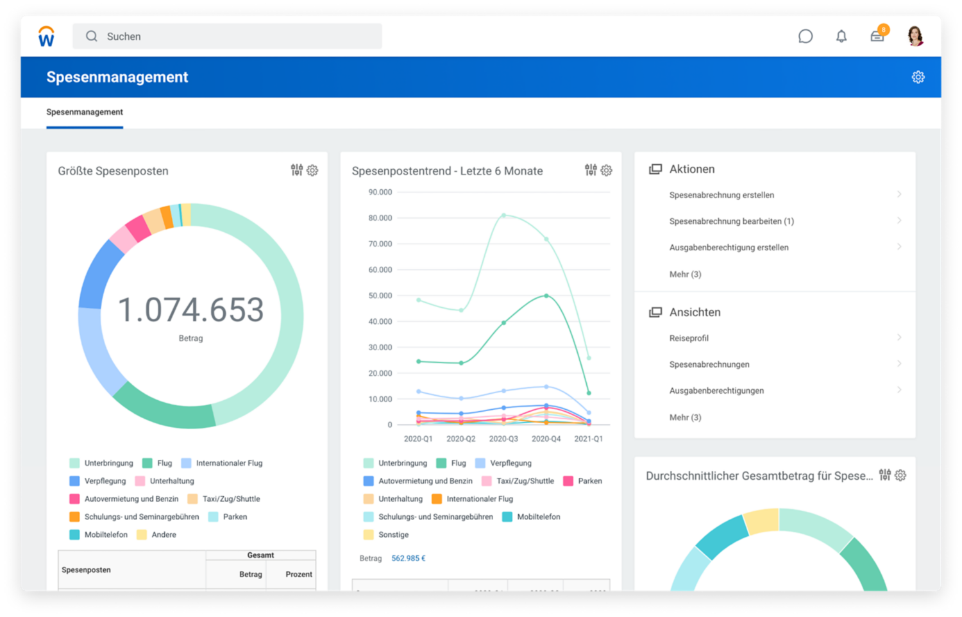Click chevron next to Ausgabenberechtigungen

899,390
